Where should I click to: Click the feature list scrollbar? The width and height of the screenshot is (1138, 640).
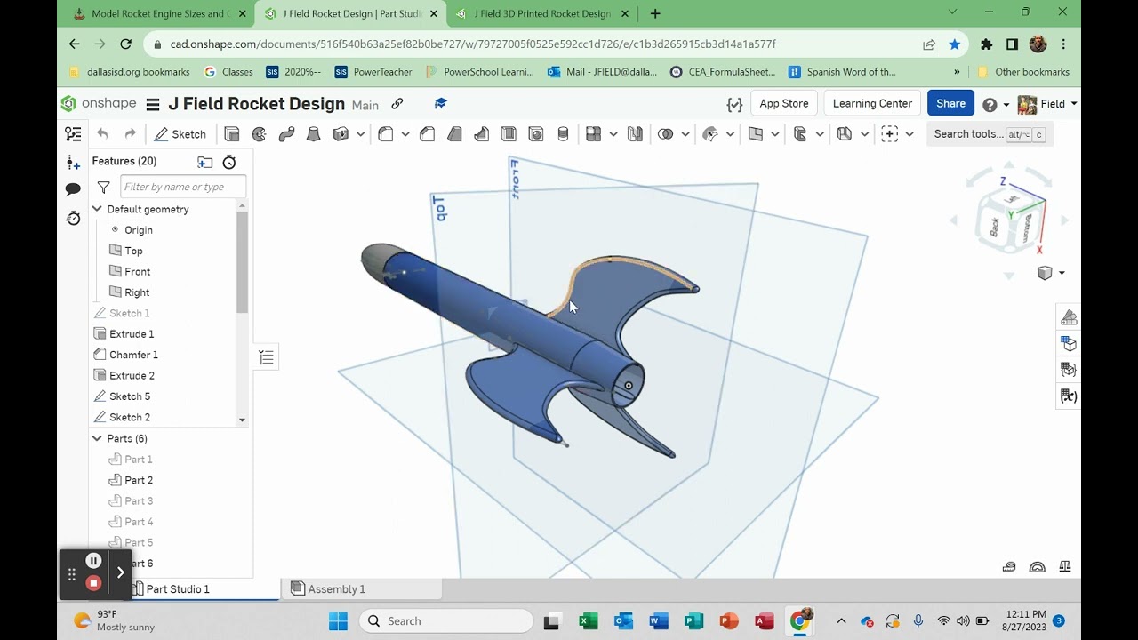click(243, 263)
